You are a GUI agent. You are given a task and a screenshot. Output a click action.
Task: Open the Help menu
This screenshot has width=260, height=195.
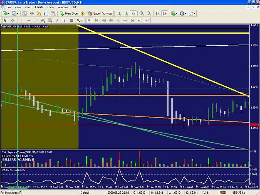click(74, 7)
